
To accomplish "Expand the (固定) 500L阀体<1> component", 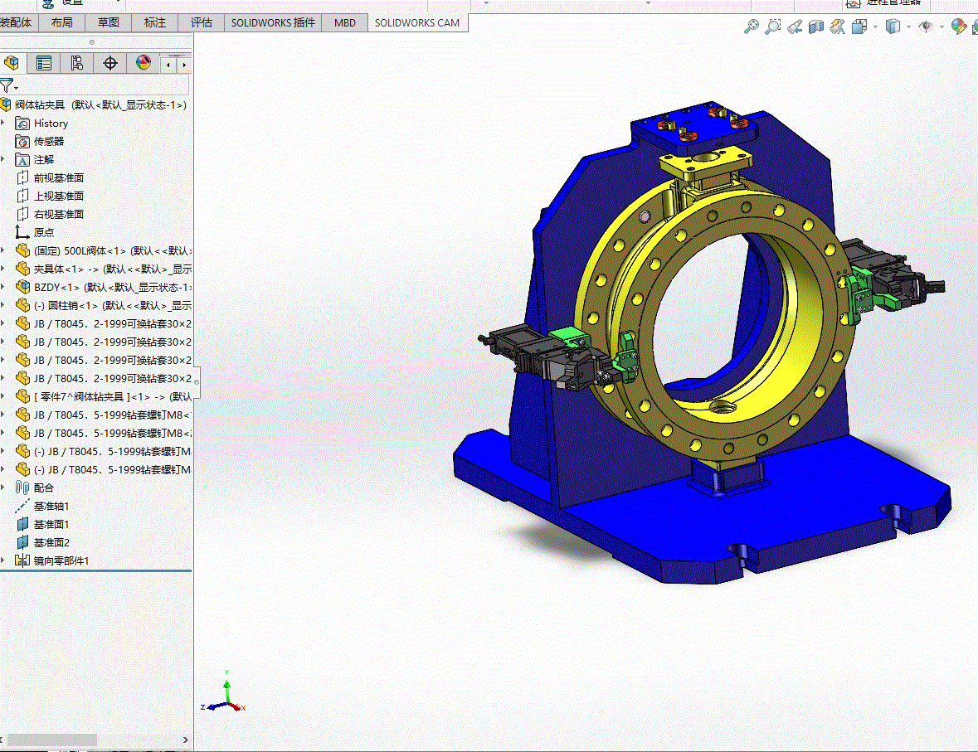I will 3,250.
